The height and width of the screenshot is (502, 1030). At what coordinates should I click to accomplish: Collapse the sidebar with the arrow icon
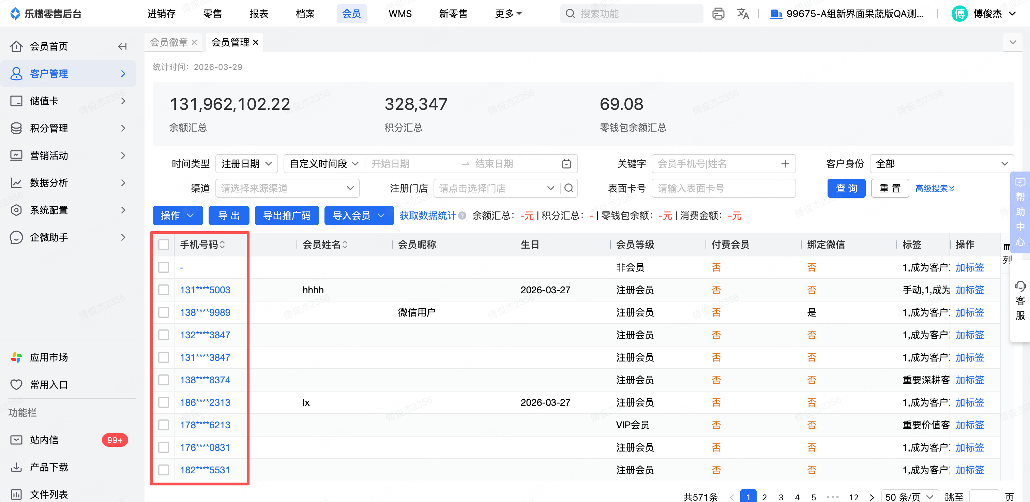[x=122, y=46]
